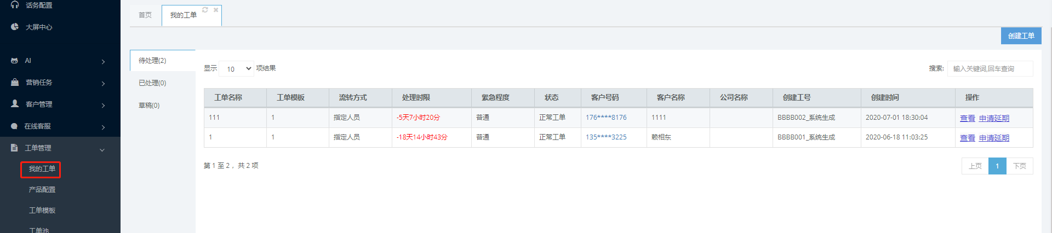Open the results-per-page dropdown showing 10
Screen dimensions: 1052x233
click(x=236, y=68)
